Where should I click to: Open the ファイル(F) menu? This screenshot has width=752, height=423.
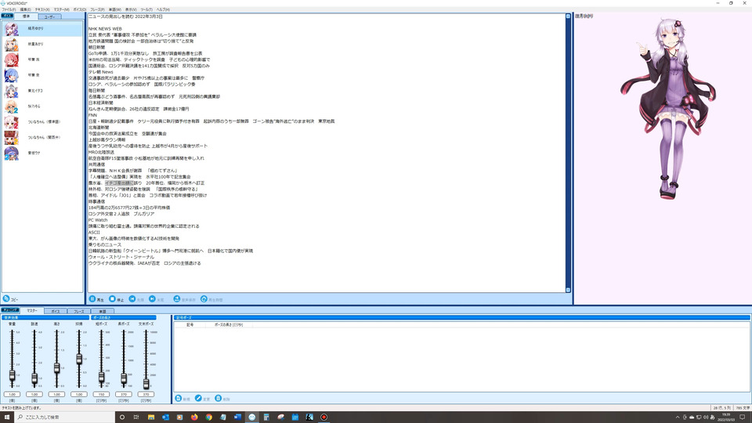click(x=9, y=9)
